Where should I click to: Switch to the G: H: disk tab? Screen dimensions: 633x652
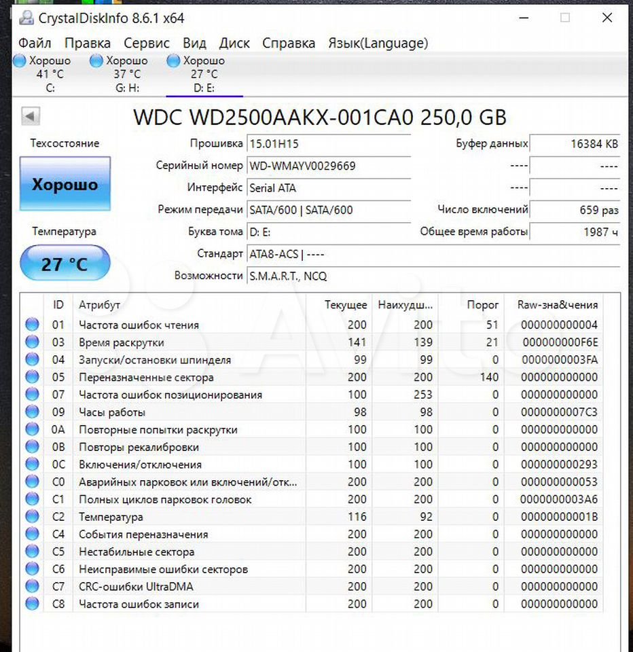127,75
